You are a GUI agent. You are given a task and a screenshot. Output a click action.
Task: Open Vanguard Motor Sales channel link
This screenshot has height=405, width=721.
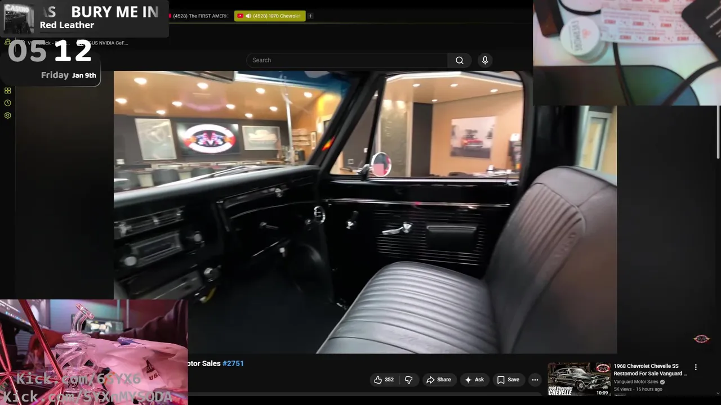[x=636, y=382]
